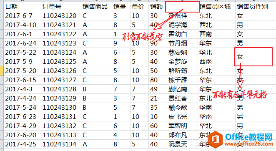The height and width of the screenshot is (151, 276).
Task: Select the salesperson cell 节丹烟
Action: pos(182,43)
